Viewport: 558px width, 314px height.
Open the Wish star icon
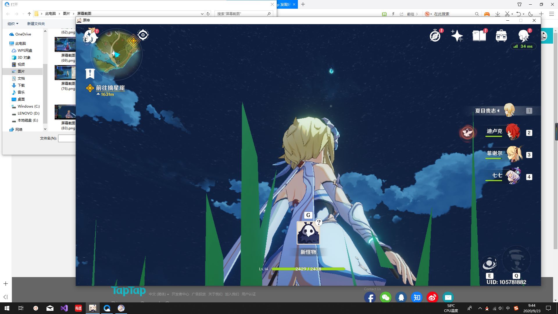pos(457,36)
